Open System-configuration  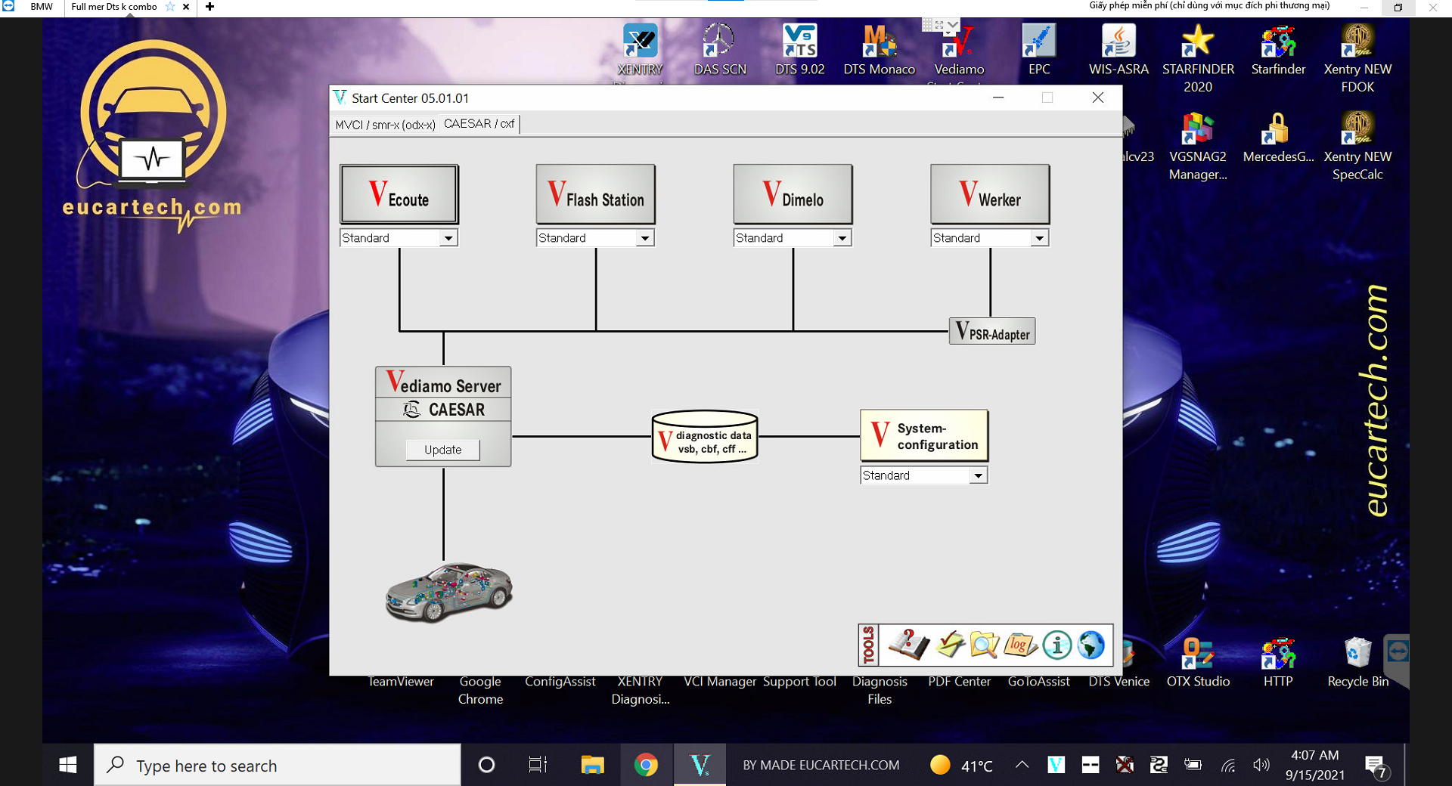coord(924,436)
